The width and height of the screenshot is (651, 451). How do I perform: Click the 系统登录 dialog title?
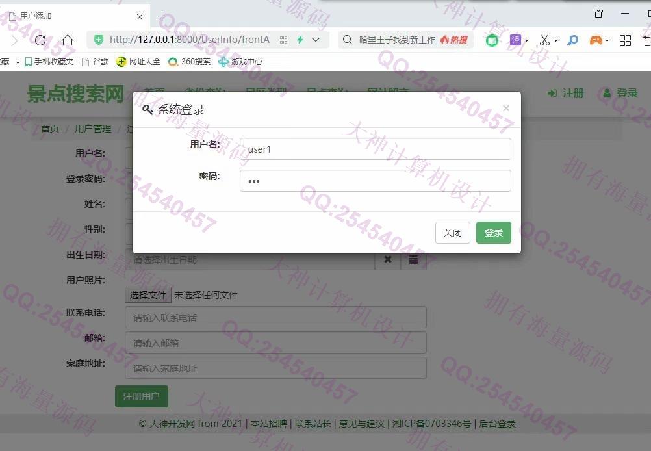click(x=181, y=110)
